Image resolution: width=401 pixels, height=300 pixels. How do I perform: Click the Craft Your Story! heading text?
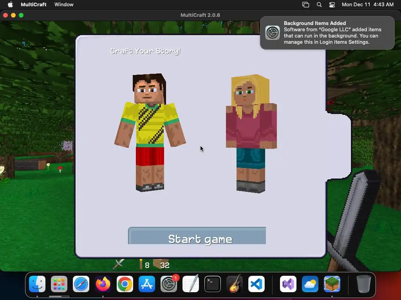[145, 51]
